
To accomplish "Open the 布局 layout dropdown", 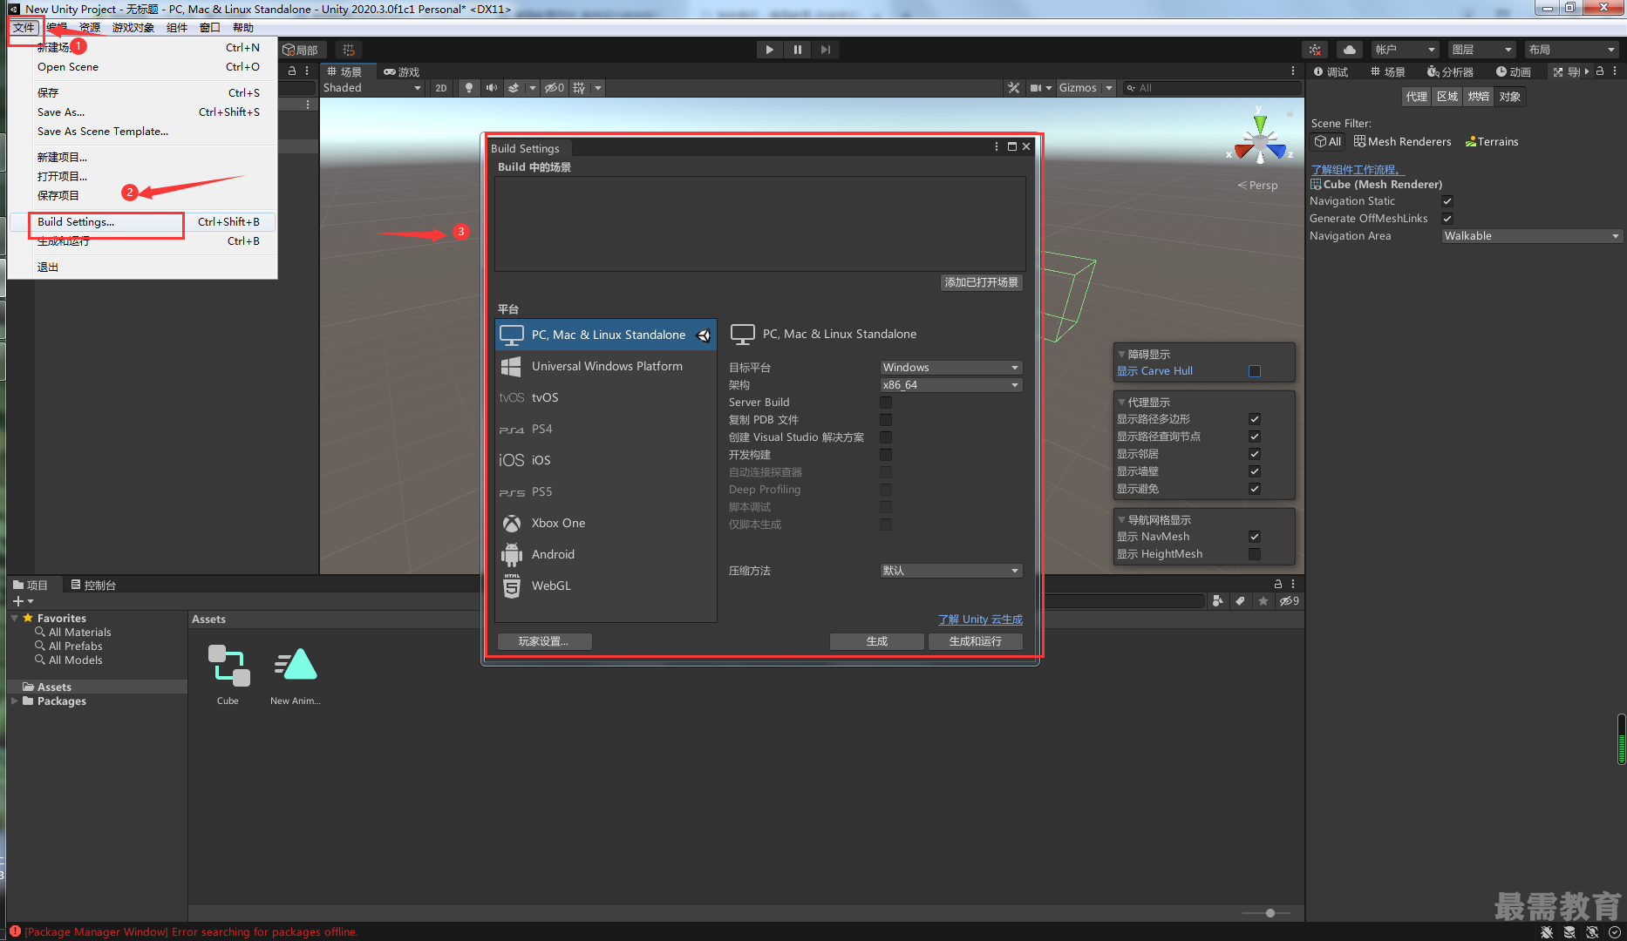I will point(1571,50).
